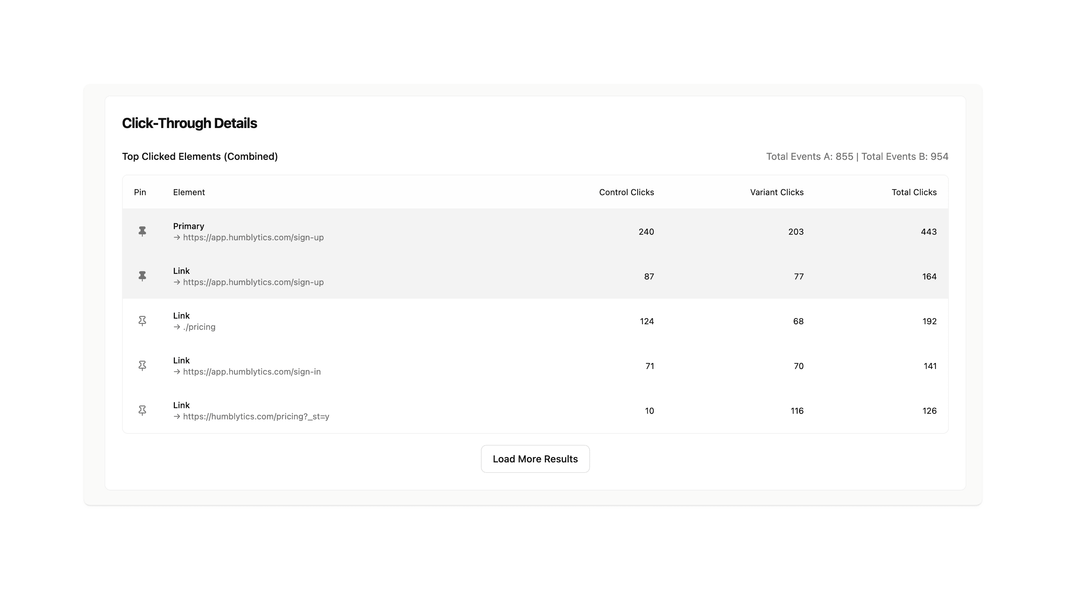Image resolution: width=1066 pixels, height=589 pixels.
Task: Pin the sign-in link row
Action: 142,366
